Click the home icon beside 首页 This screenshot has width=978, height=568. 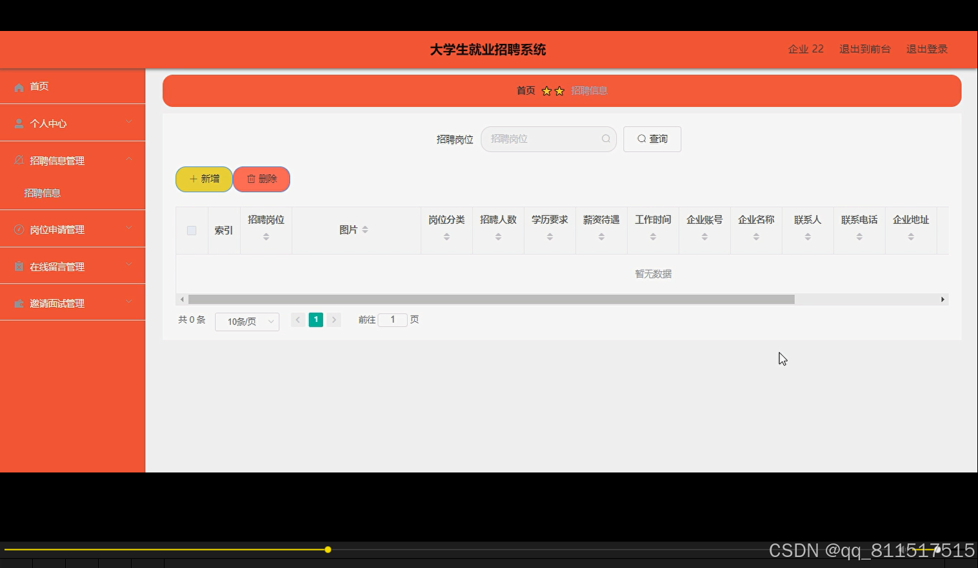(19, 87)
